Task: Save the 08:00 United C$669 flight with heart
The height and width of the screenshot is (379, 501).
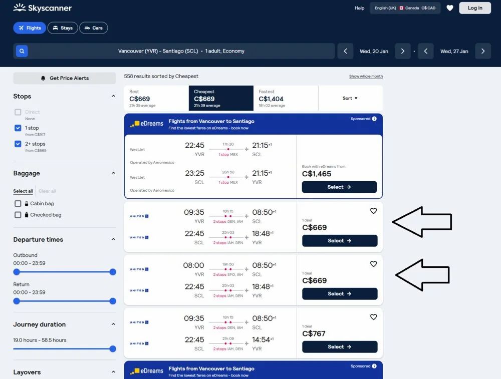Action: pyautogui.click(x=373, y=264)
